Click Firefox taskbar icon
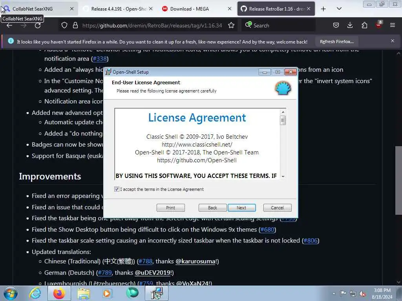This screenshot has height=301, width=402. [59, 293]
